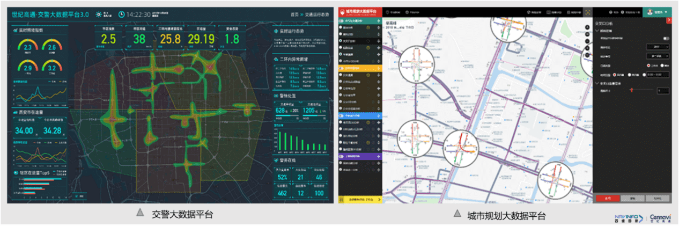Viewport: 679px width, 226px height.
Task: Click the intersection flow circle with red curves
Action: point(462,147)
